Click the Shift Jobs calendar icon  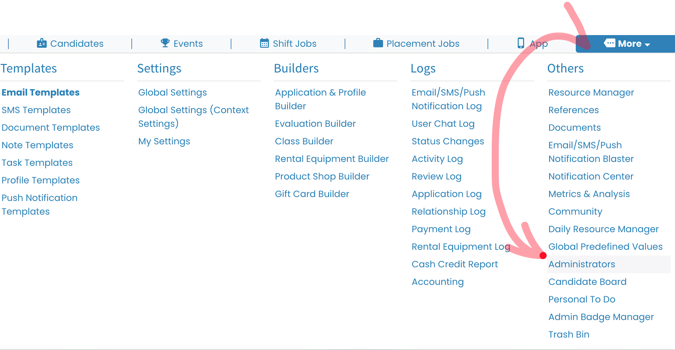coord(264,43)
